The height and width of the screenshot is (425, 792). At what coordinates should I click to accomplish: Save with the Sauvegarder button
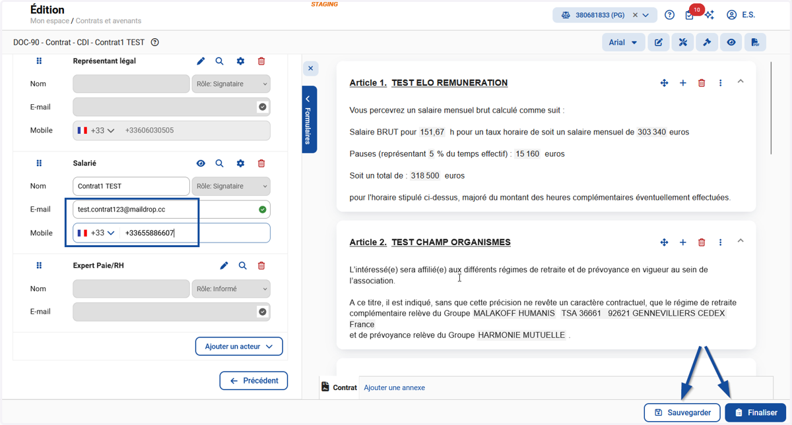[x=682, y=412]
